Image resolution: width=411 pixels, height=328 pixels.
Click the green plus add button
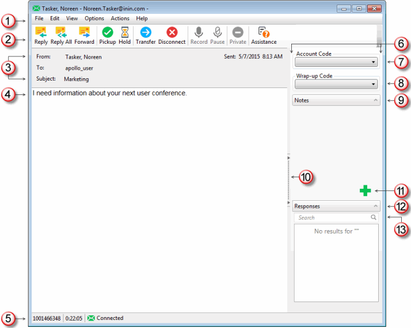coord(365,190)
